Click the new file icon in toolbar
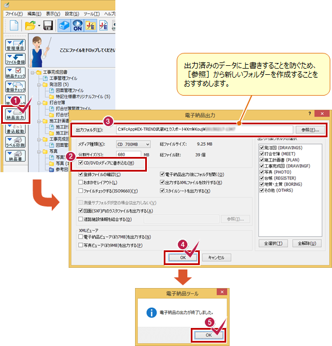Screen dimensions: 332x346 tap(14, 25)
